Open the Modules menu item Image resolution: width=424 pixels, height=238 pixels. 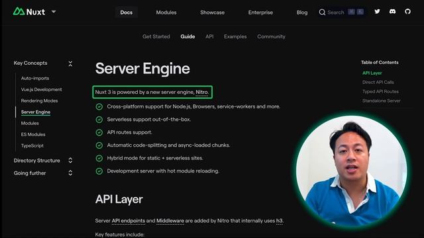(x=166, y=13)
